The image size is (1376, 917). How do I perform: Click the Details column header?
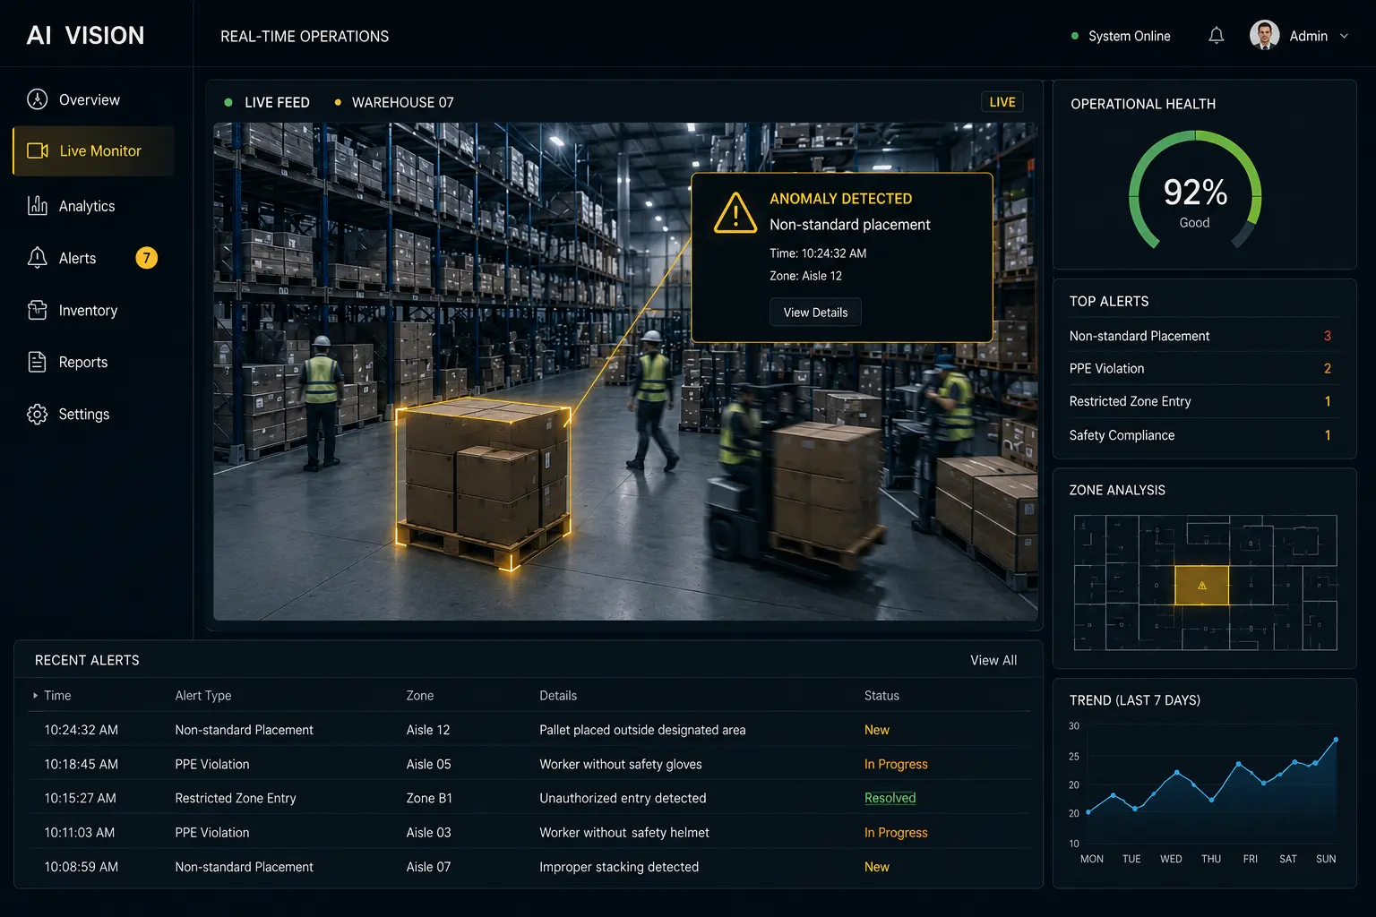click(558, 696)
